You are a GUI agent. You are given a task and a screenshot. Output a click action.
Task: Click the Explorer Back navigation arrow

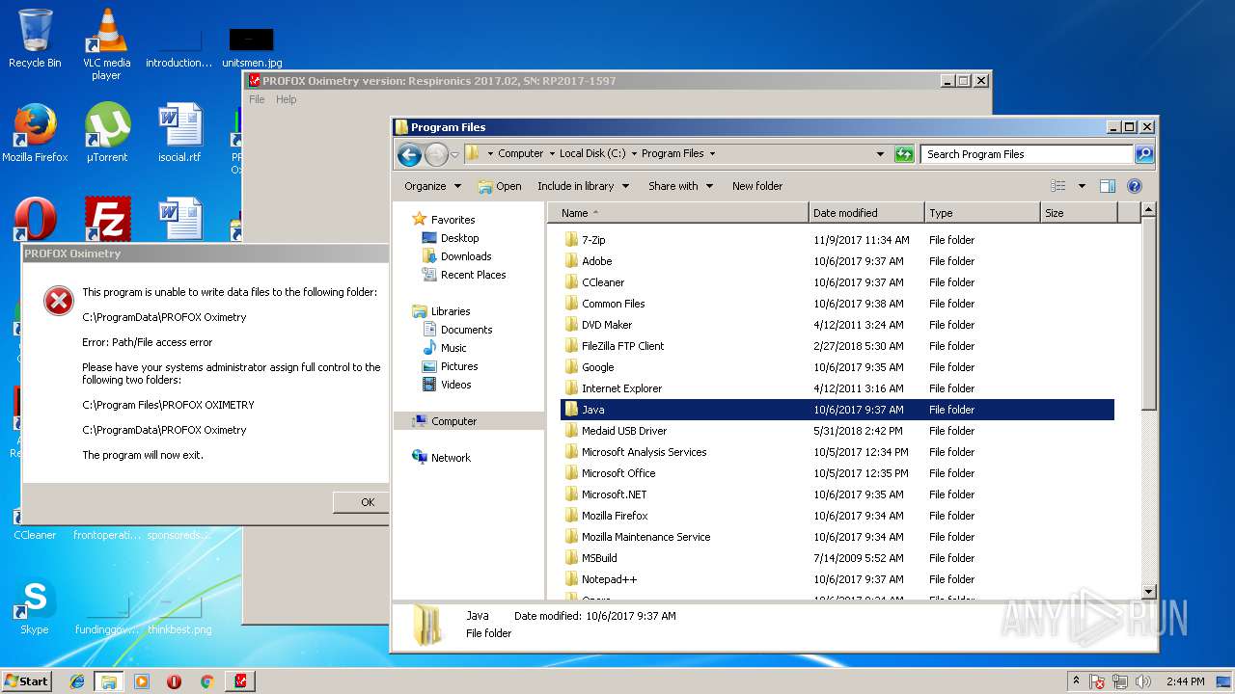(x=409, y=154)
